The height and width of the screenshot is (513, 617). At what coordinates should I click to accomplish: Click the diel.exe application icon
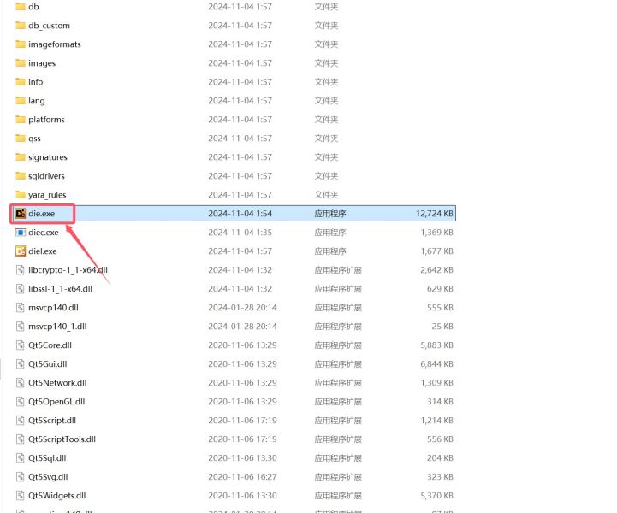pos(21,251)
